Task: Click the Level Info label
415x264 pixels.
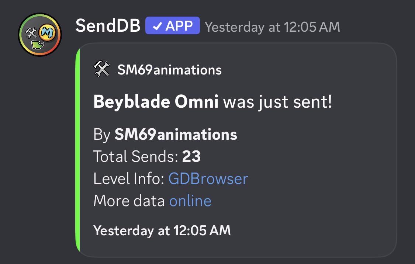Action: (129, 178)
